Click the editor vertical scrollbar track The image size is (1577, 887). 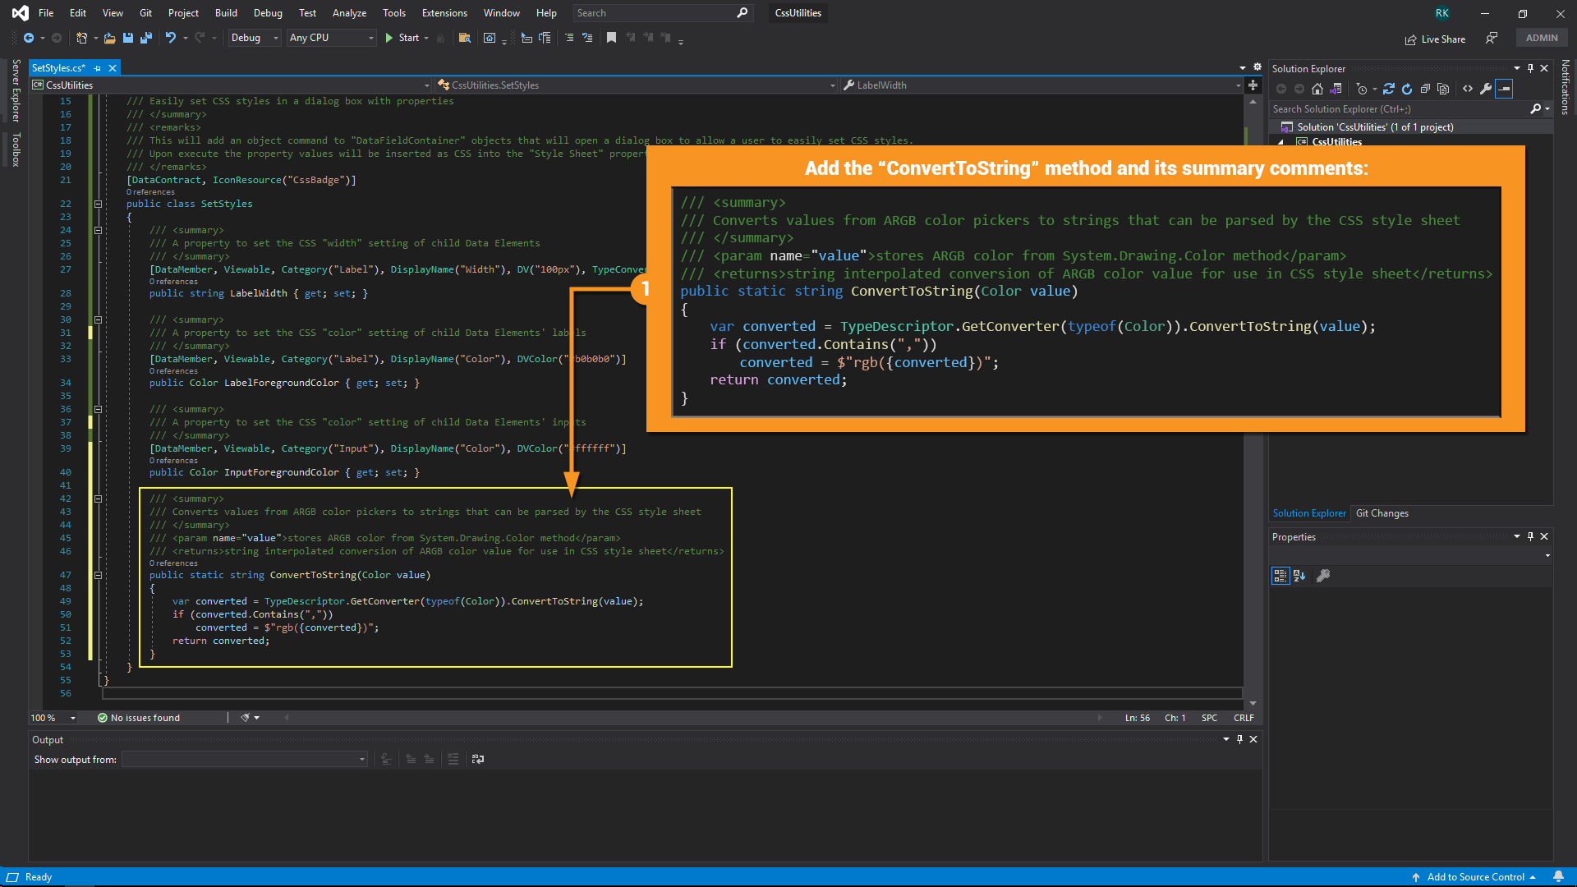(x=1253, y=575)
